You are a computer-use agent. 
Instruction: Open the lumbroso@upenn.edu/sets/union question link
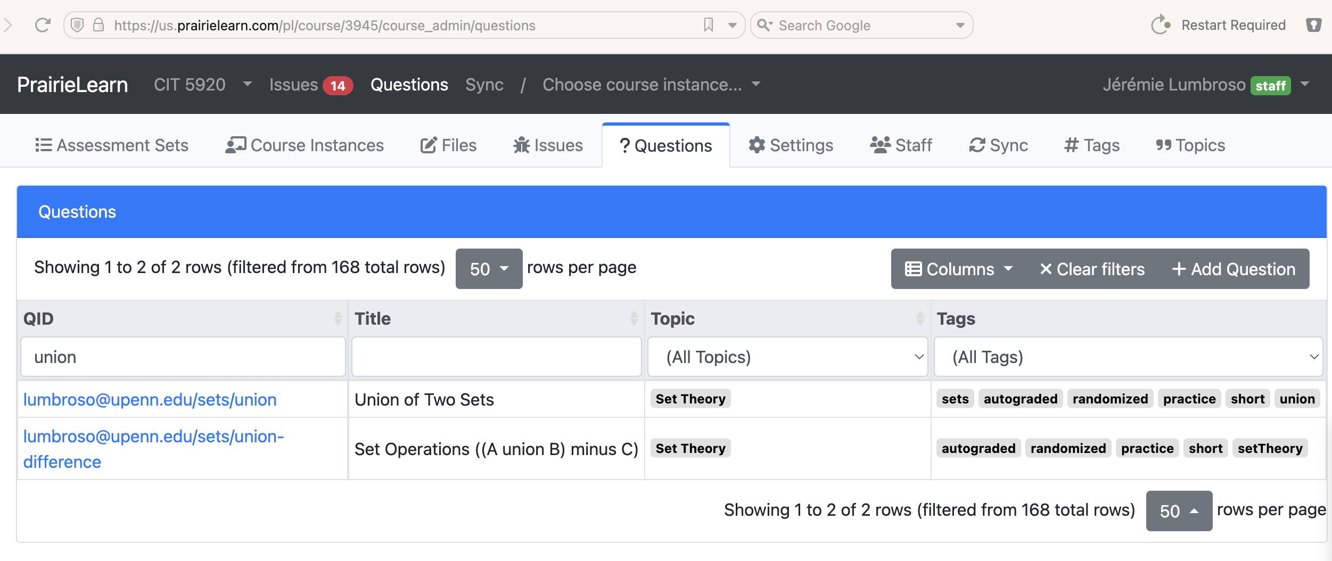click(150, 399)
